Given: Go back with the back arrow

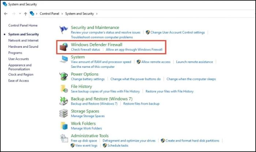Looking at the screenshot, I should point(6,14).
